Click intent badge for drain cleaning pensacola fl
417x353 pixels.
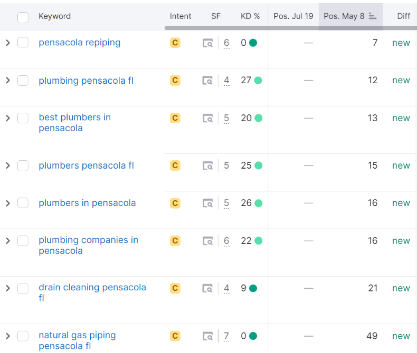(175, 288)
